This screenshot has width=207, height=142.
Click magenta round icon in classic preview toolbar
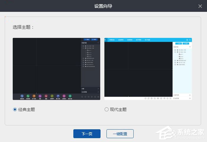click(x=64, y=96)
